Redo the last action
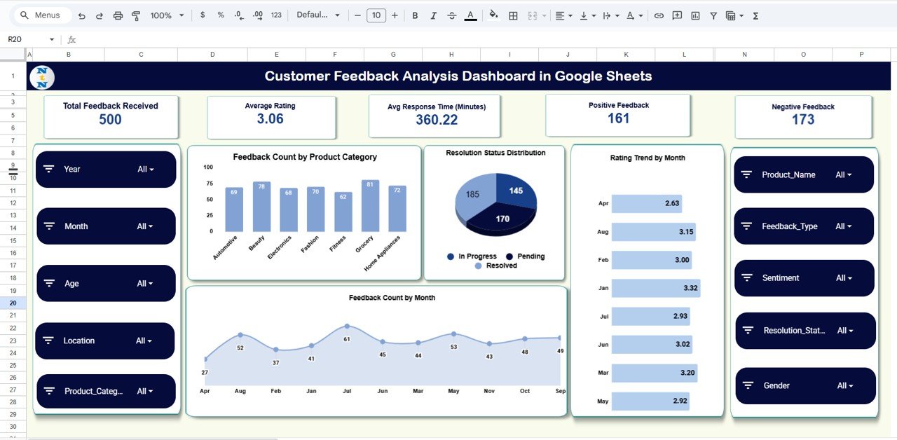 100,14
